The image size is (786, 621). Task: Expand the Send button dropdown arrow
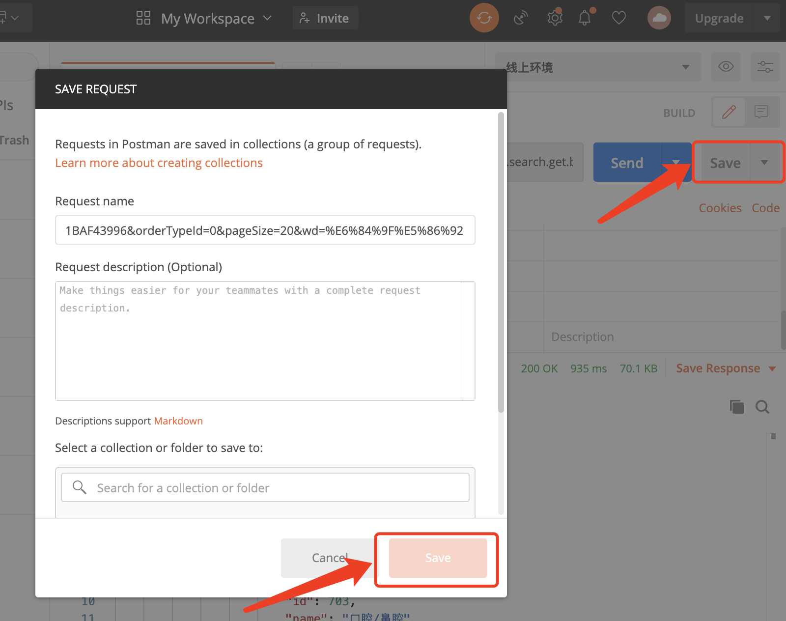pos(676,162)
